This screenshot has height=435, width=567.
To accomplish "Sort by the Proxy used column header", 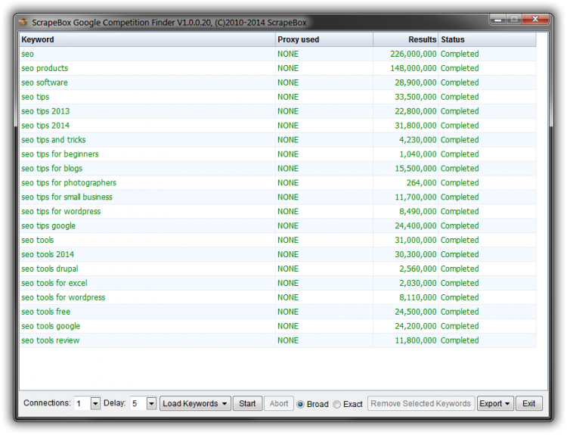I will pos(324,39).
